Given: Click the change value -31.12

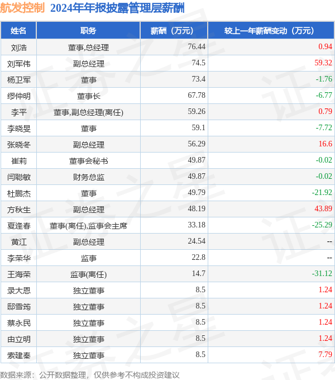Looking at the screenshot, I should pyautogui.click(x=322, y=273).
